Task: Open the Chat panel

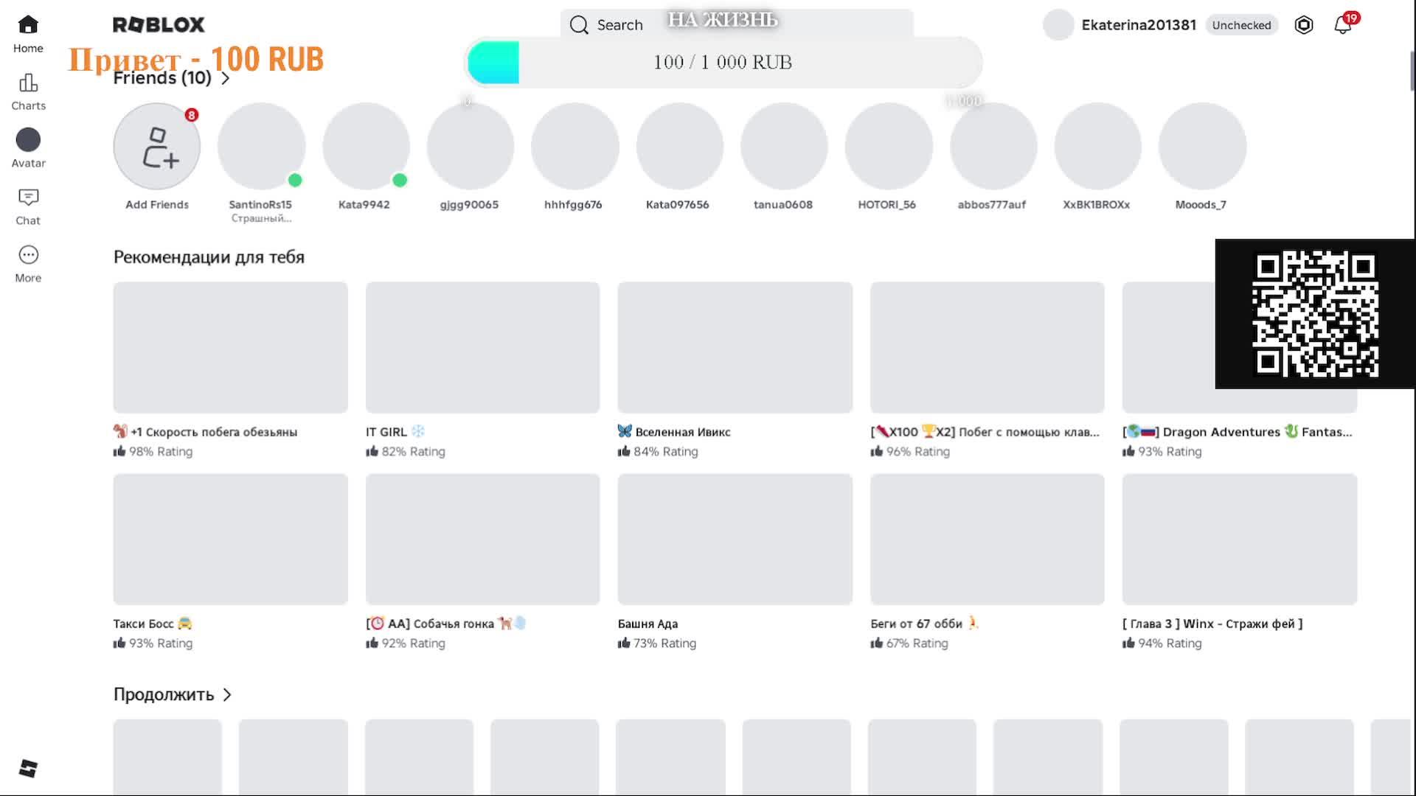Action: click(28, 206)
